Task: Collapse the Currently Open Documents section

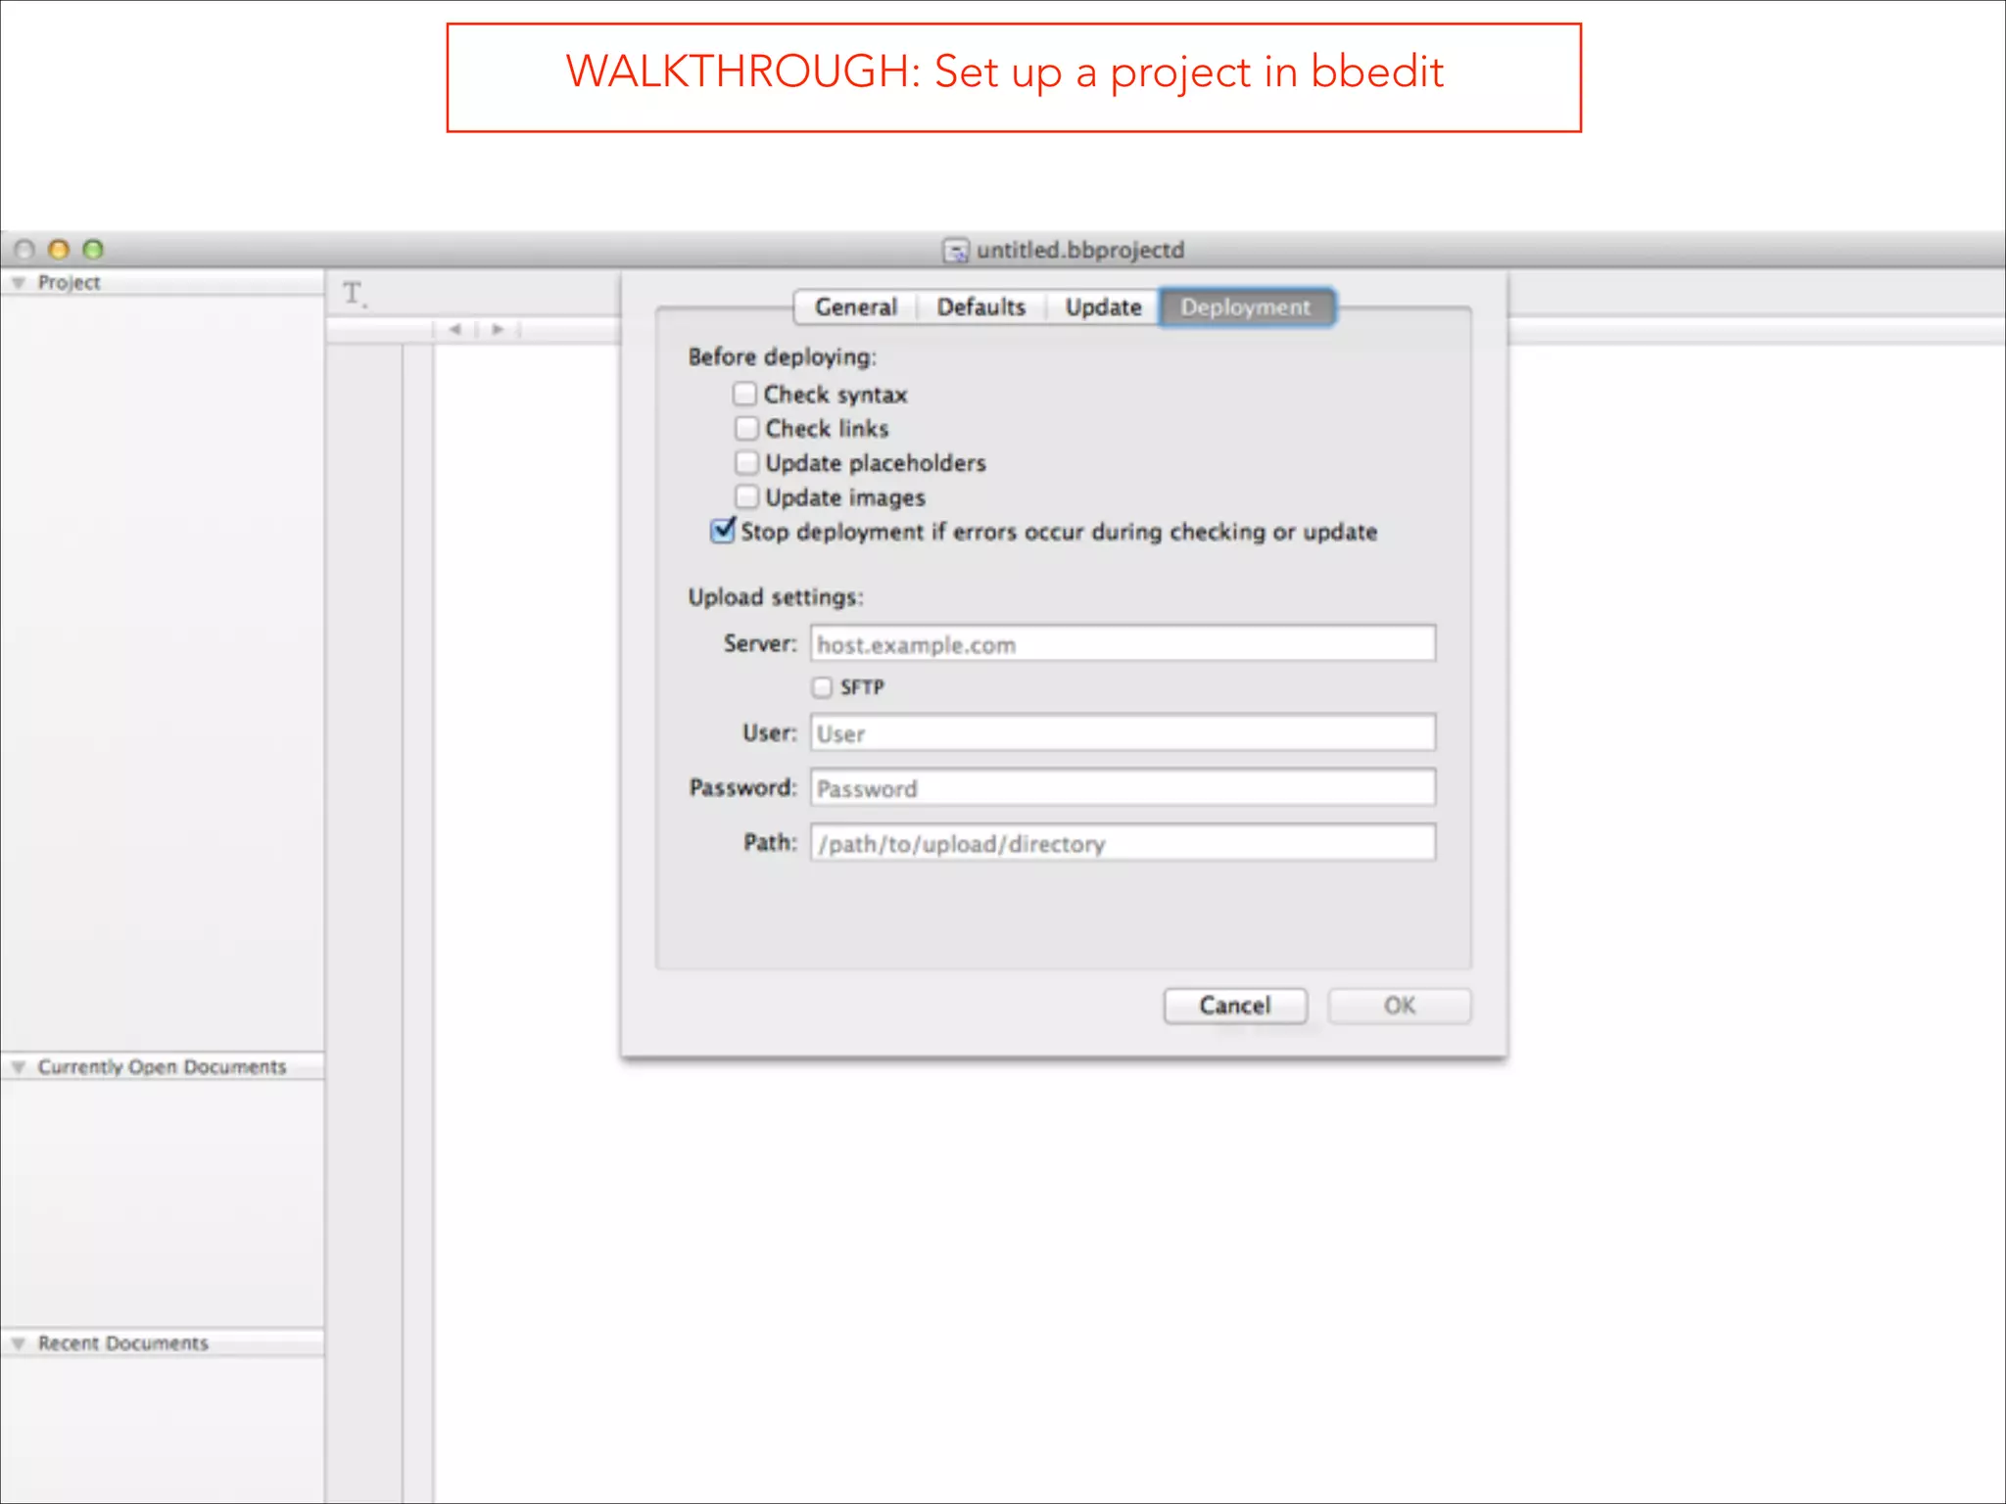Action: point(19,1067)
